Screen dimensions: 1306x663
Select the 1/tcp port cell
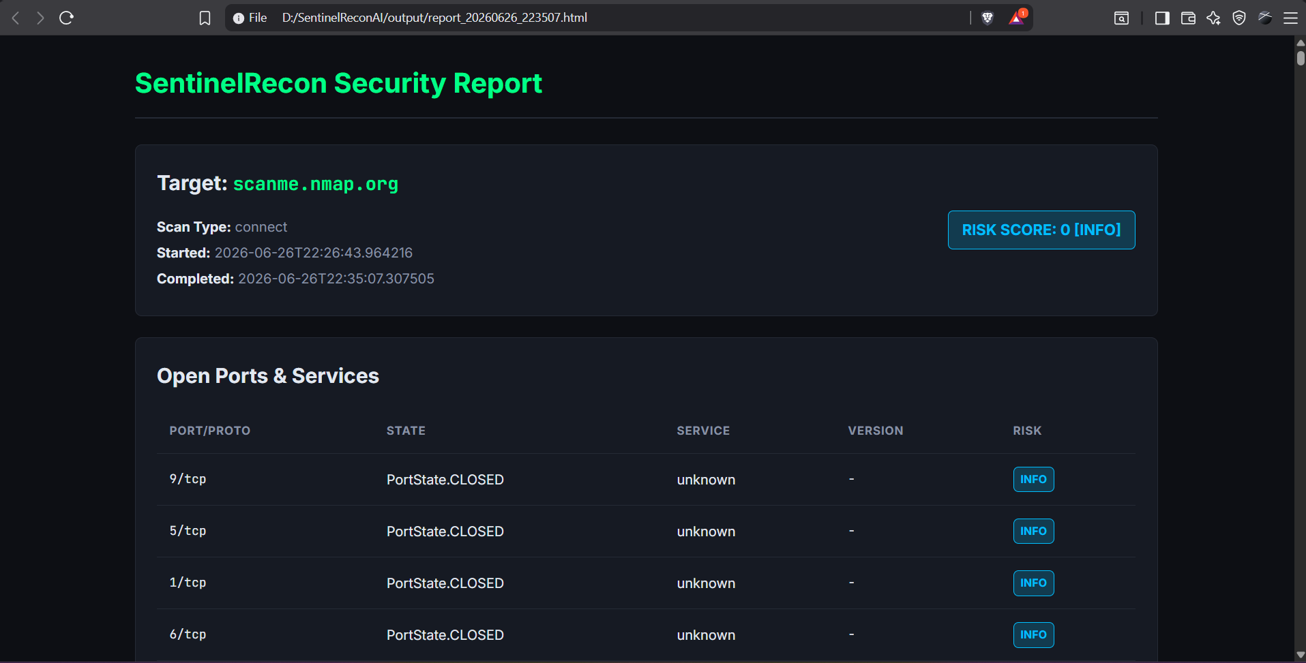[x=188, y=583]
